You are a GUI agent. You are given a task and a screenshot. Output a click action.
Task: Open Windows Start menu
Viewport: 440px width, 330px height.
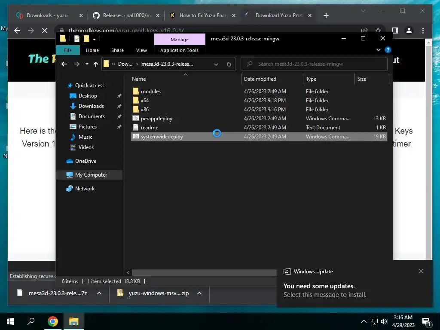point(10,321)
